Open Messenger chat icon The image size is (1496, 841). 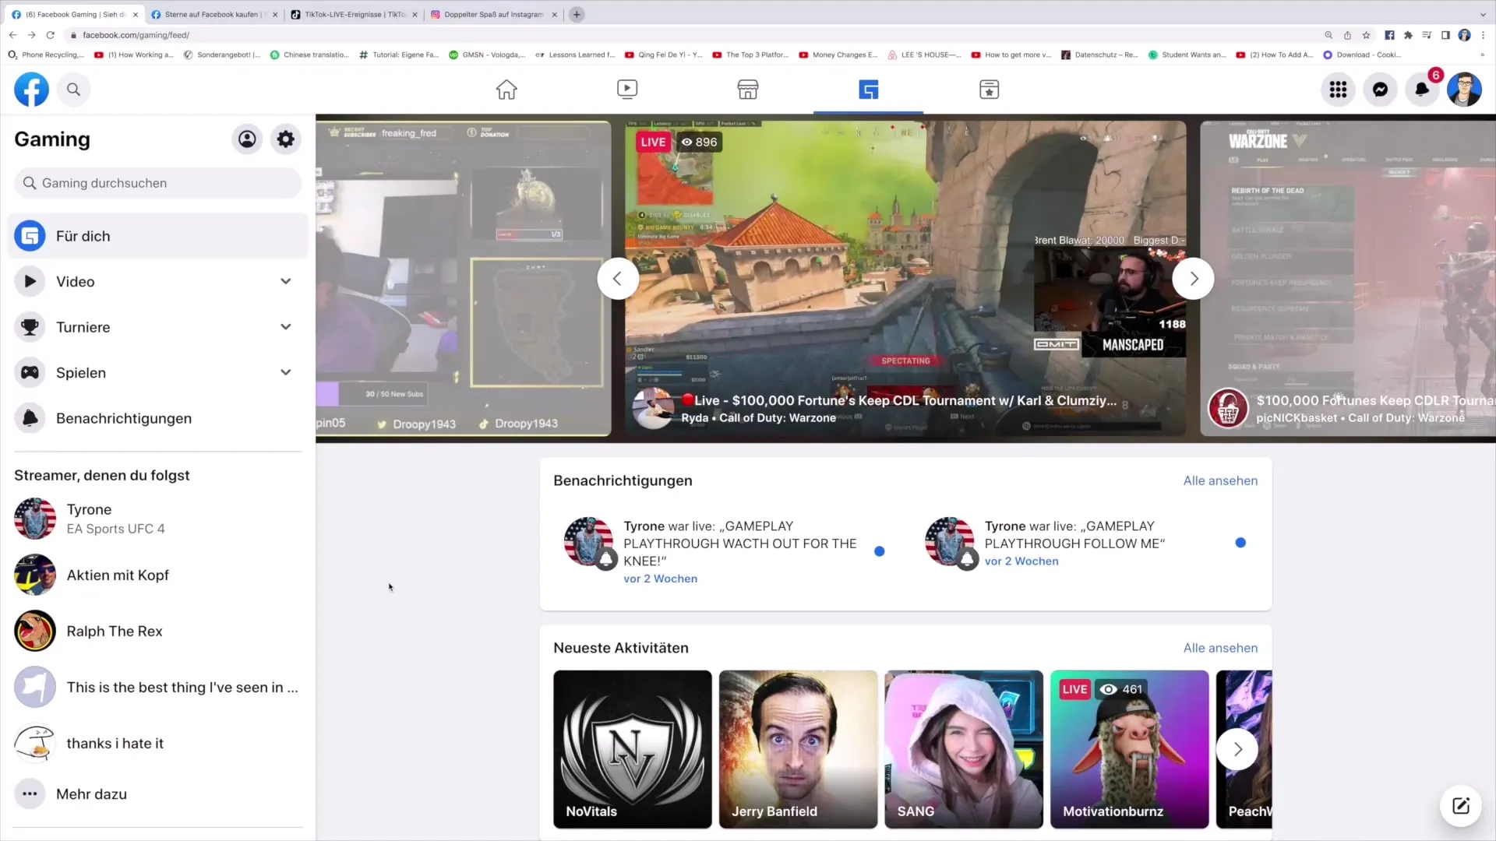click(1380, 90)
